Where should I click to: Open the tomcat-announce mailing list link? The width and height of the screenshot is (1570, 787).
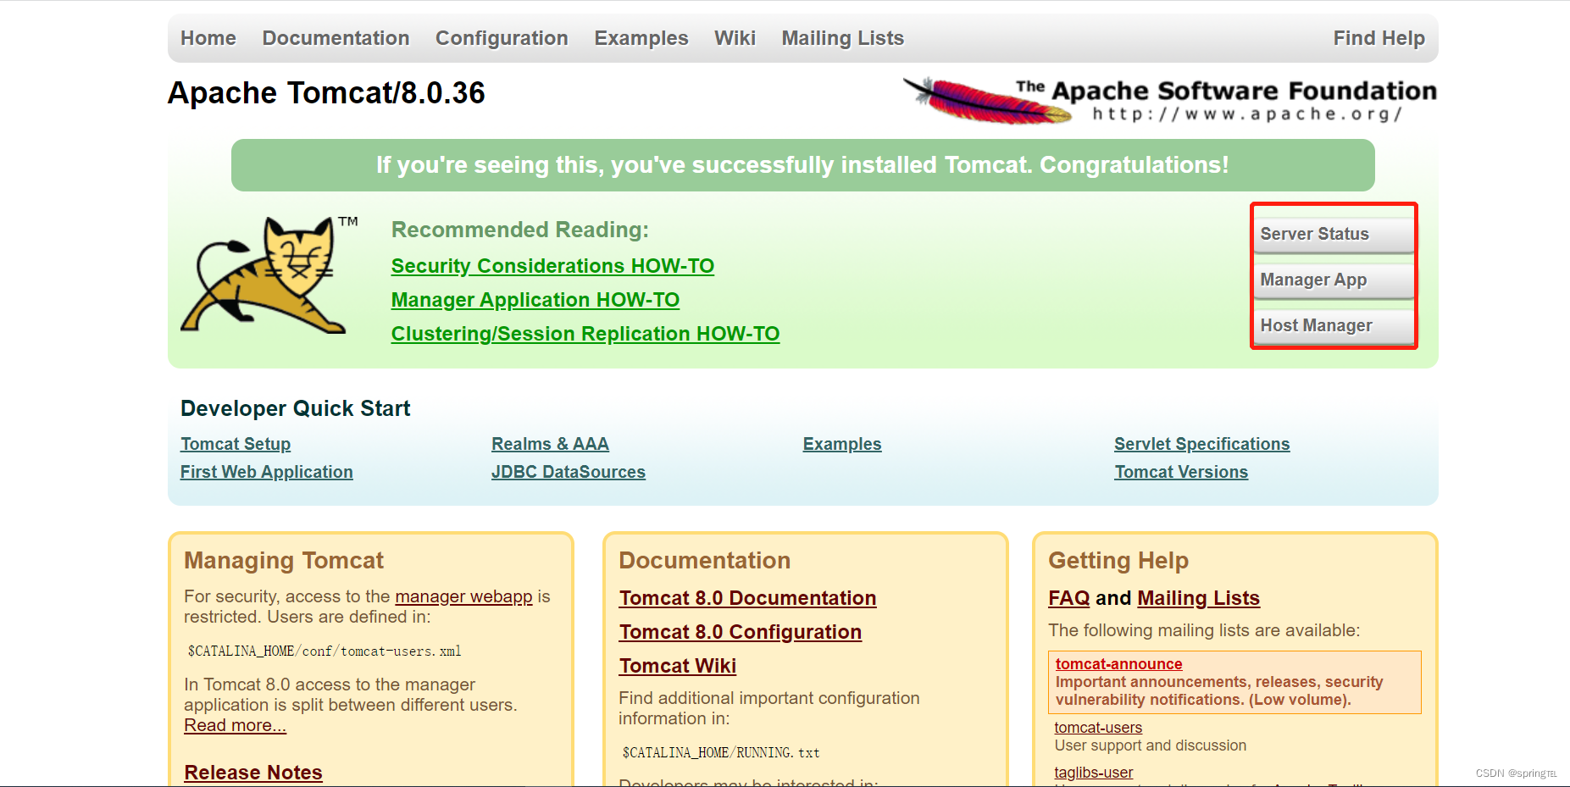click(x=1119, y=664)
